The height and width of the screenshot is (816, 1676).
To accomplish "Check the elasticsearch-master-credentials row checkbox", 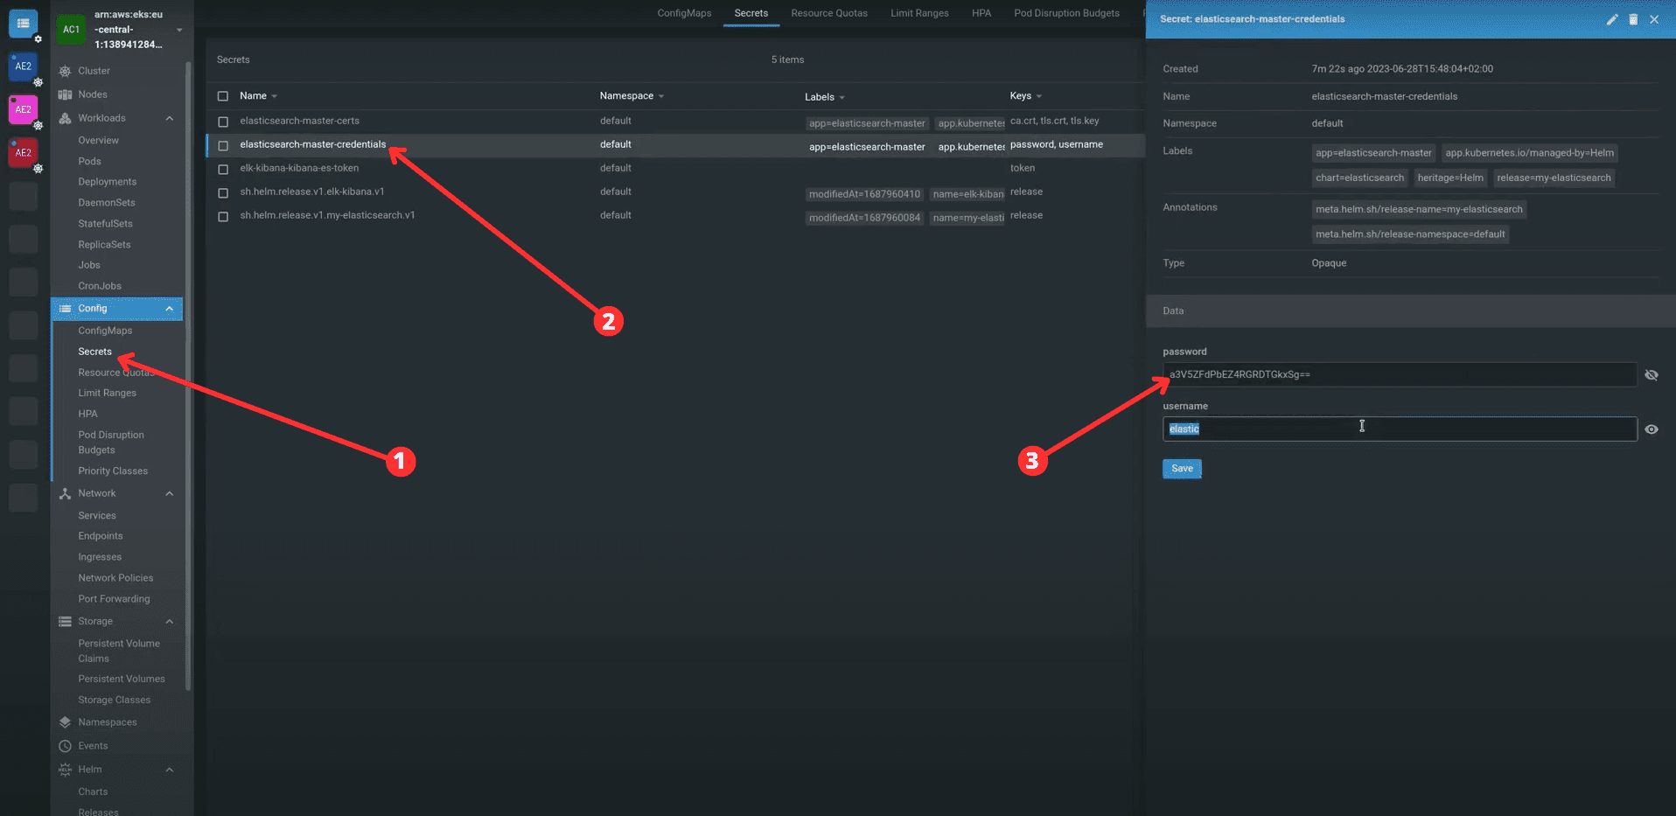I will [223, 145].
